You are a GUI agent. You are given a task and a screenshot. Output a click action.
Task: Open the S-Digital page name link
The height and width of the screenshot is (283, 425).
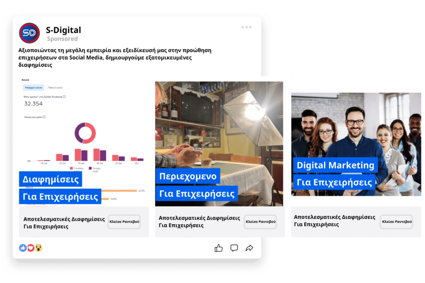[64, 30]
